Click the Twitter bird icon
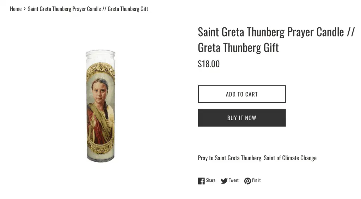The width and height of the screenshot is (361, 199). coord(224,181)
